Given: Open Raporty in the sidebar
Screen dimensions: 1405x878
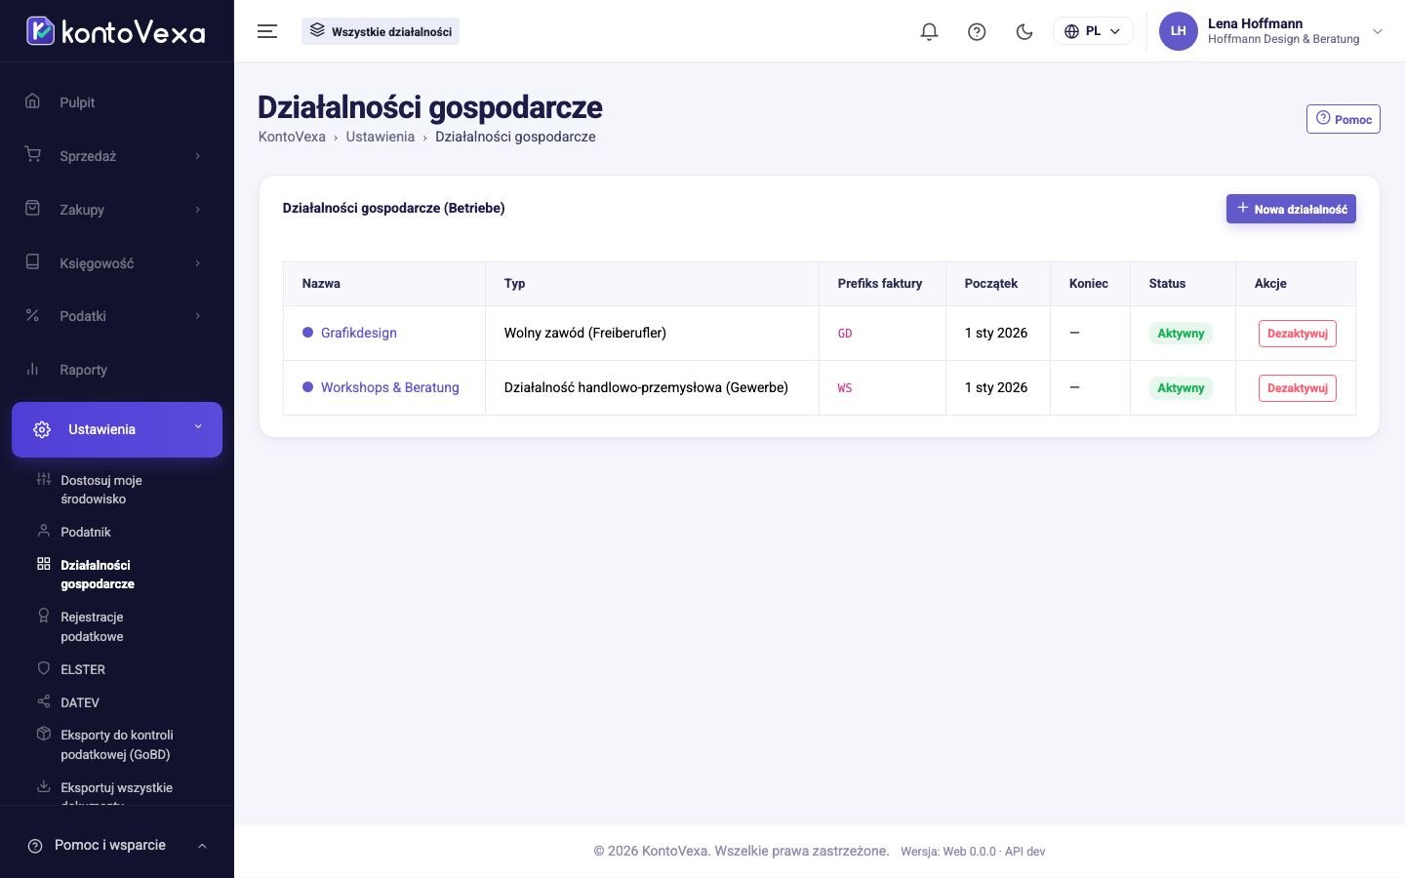Looking at the screenshot, I should click(117, 370).
